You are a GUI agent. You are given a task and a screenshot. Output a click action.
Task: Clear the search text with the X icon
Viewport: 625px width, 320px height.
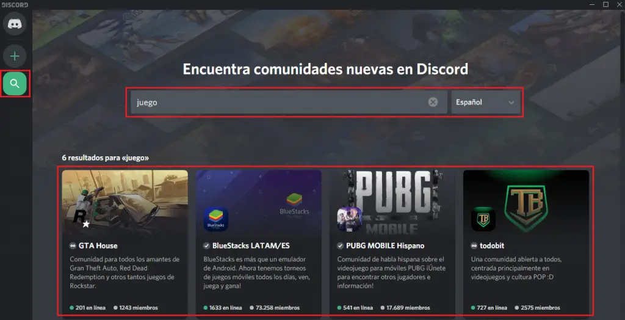433,102
